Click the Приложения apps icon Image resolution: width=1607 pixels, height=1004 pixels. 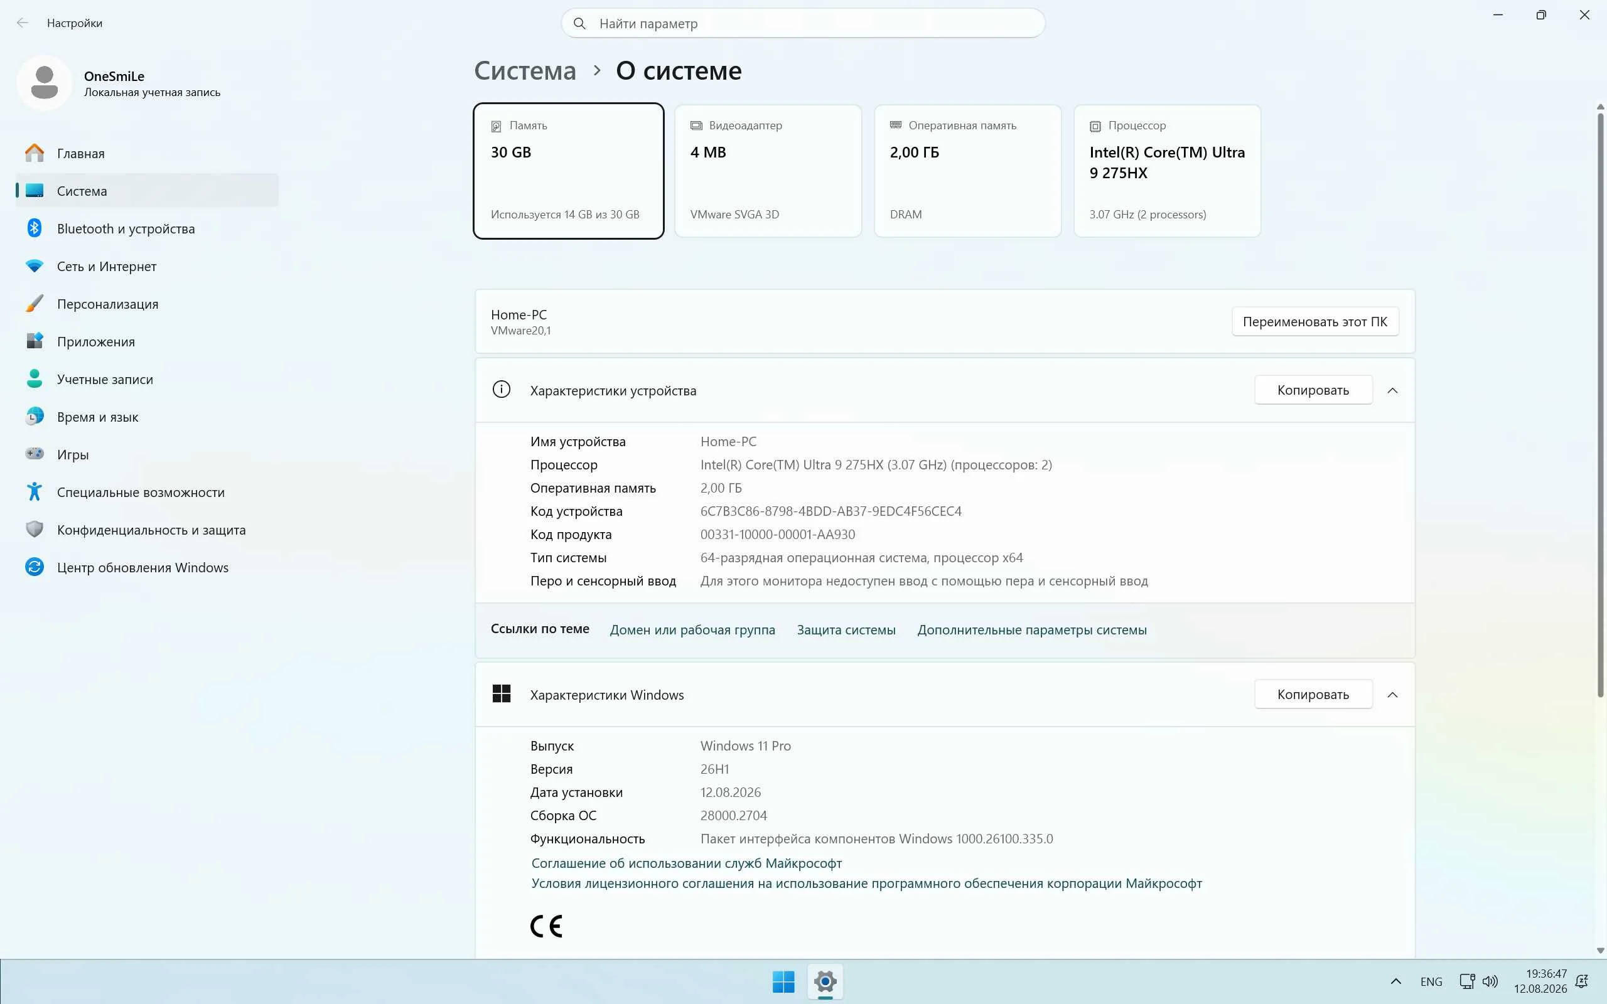35,341
